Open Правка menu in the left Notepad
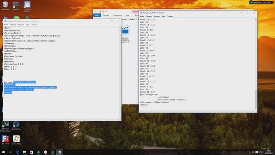Viewport: 275px width, 155px height. pos(13,25)
